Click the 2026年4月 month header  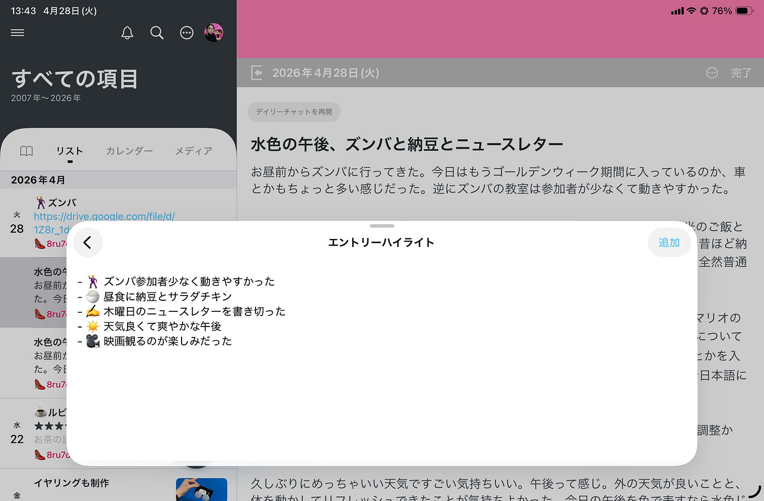[38, 180]
